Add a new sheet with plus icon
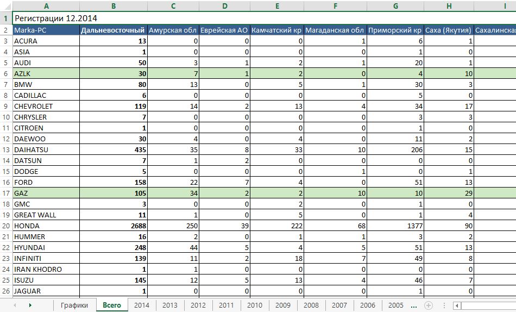Viewport: 516px width, 312px height. click(429, 305)
